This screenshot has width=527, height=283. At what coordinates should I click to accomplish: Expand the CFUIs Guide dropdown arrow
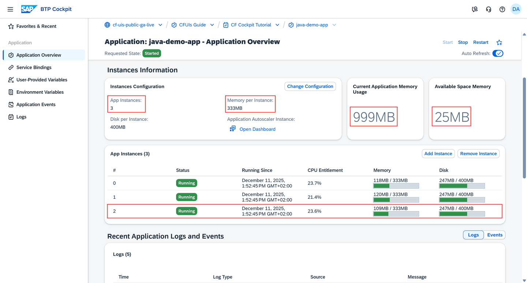pos(212,25)
